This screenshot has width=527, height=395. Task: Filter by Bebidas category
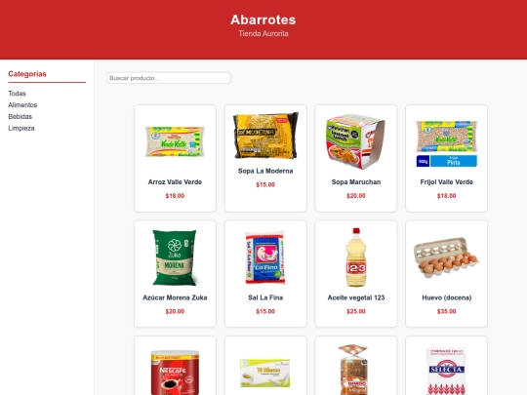pos(20,117)
